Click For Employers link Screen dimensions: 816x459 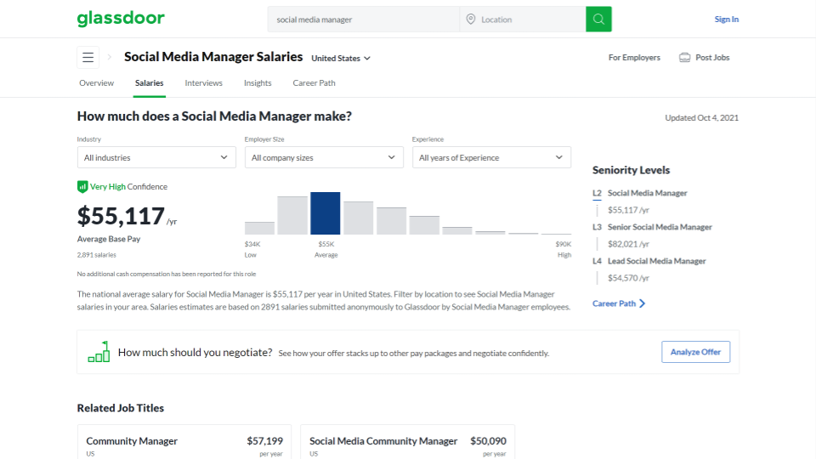click(634, 57)
